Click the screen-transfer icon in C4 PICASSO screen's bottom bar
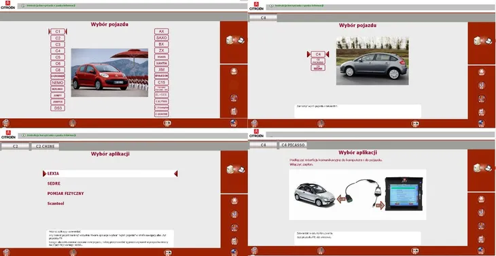Viewport: 496px width, 256px height. [415, 251]
